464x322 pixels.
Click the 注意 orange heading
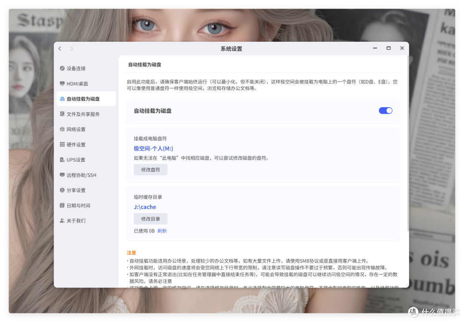(x=131, y=253)
